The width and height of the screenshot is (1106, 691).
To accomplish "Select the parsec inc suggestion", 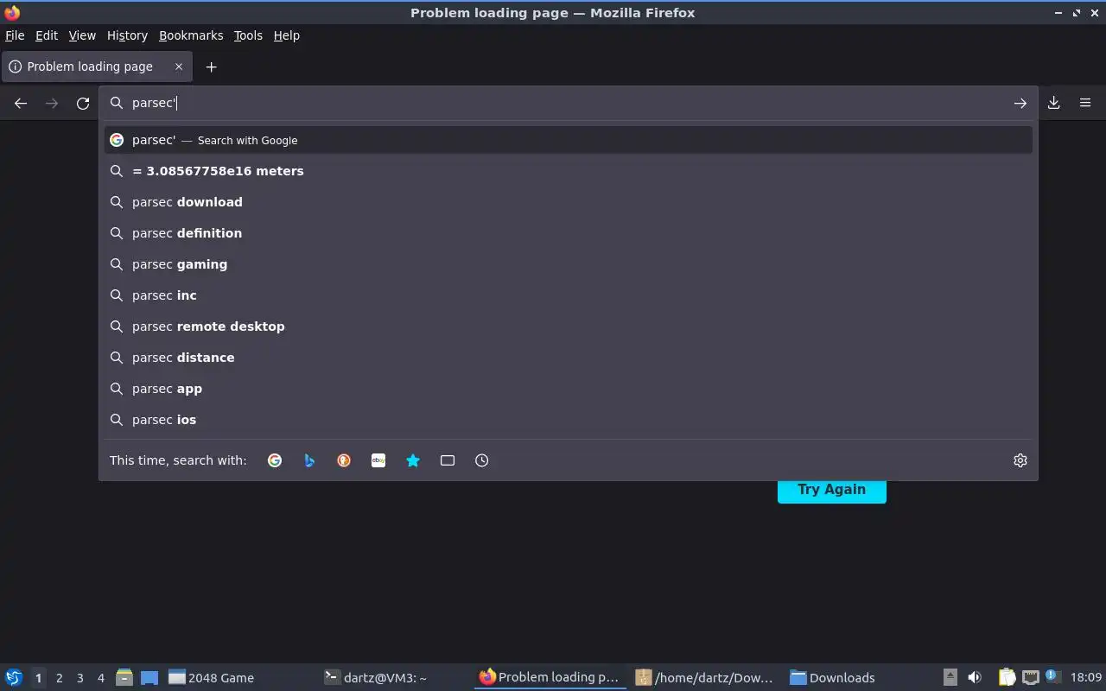I will click(569, 295).
